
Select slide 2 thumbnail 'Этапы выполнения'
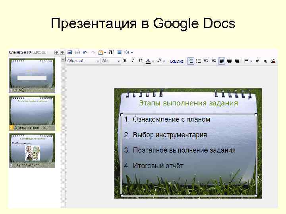(x=32, y=113)
